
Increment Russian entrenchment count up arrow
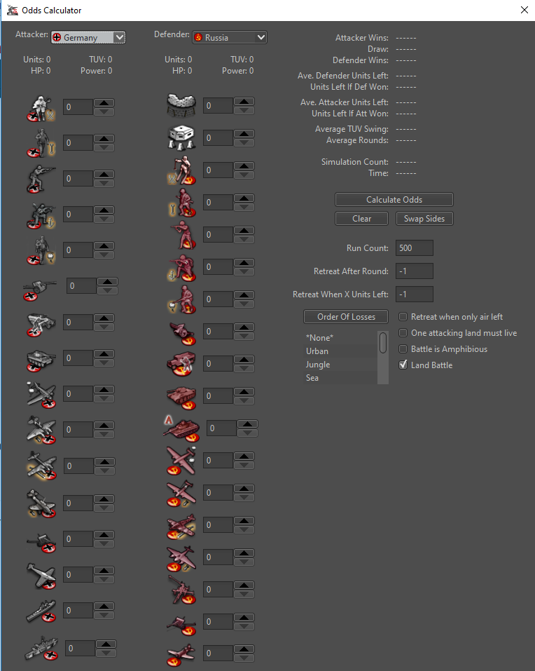[244, 102]
